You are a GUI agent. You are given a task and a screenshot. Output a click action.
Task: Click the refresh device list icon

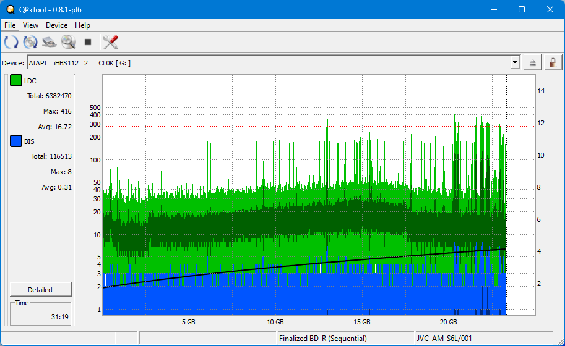pos(11,42)
